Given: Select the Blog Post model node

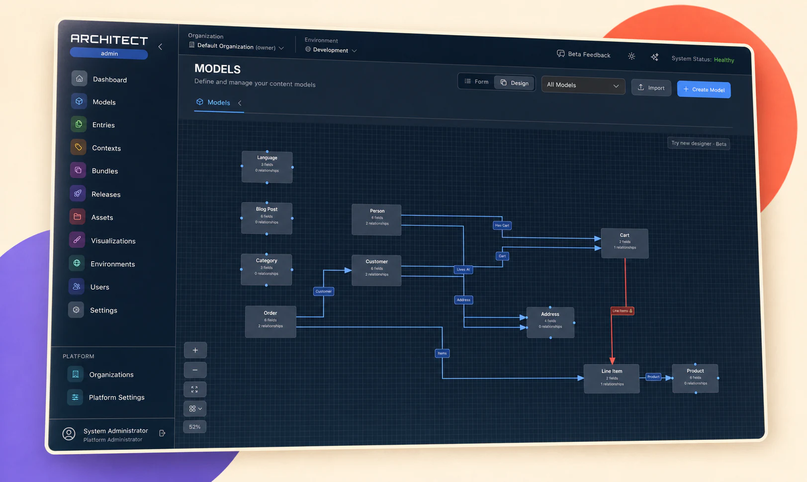Looking at the screenshot, I should click(267, 218).
